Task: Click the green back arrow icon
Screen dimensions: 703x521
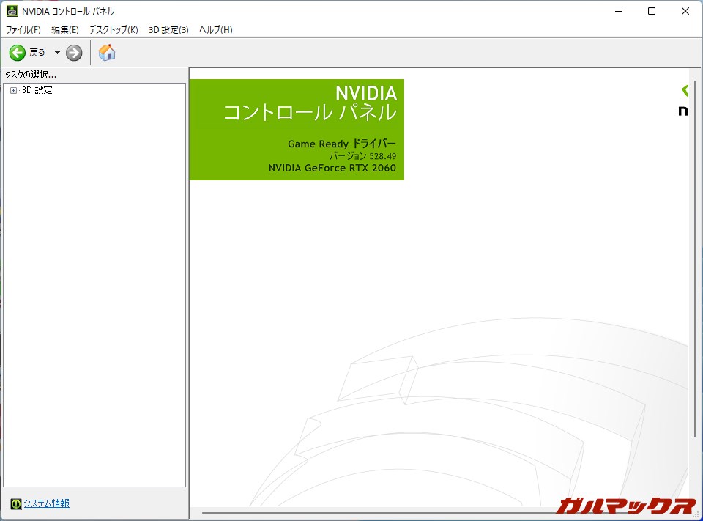Action: pos(16,52)
